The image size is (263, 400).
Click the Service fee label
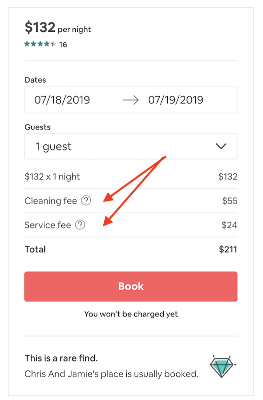coord(47,225)
